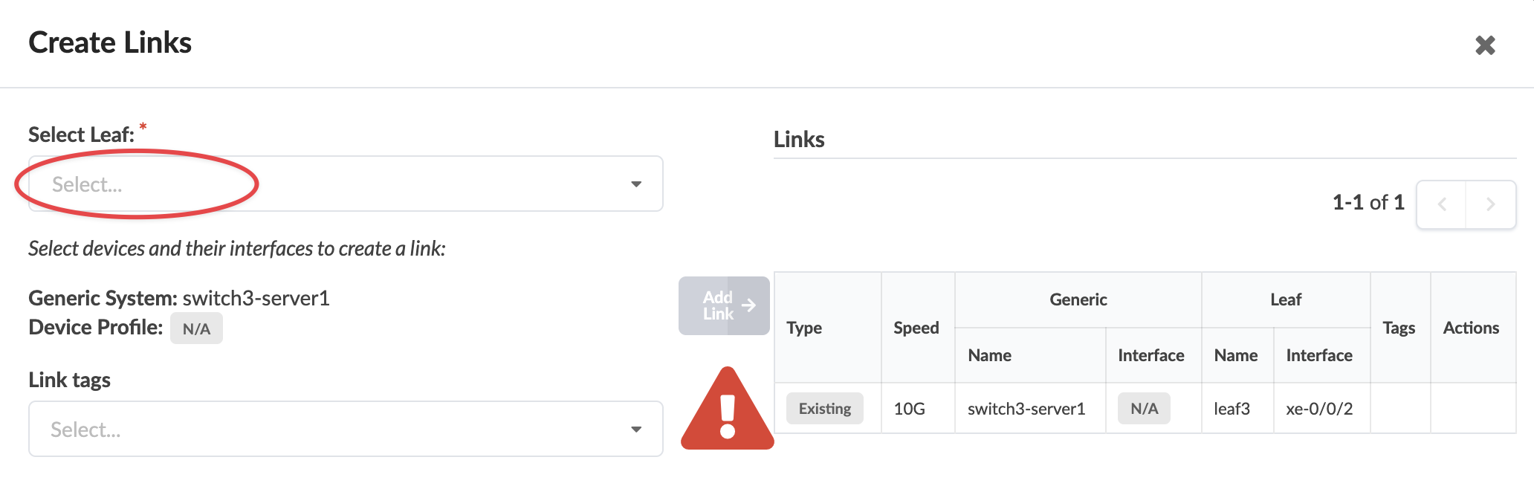Go to previous page of links

click(1441, 204)
